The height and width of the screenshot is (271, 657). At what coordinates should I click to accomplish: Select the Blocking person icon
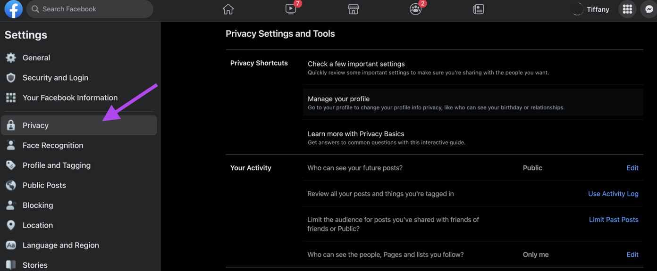11,205
